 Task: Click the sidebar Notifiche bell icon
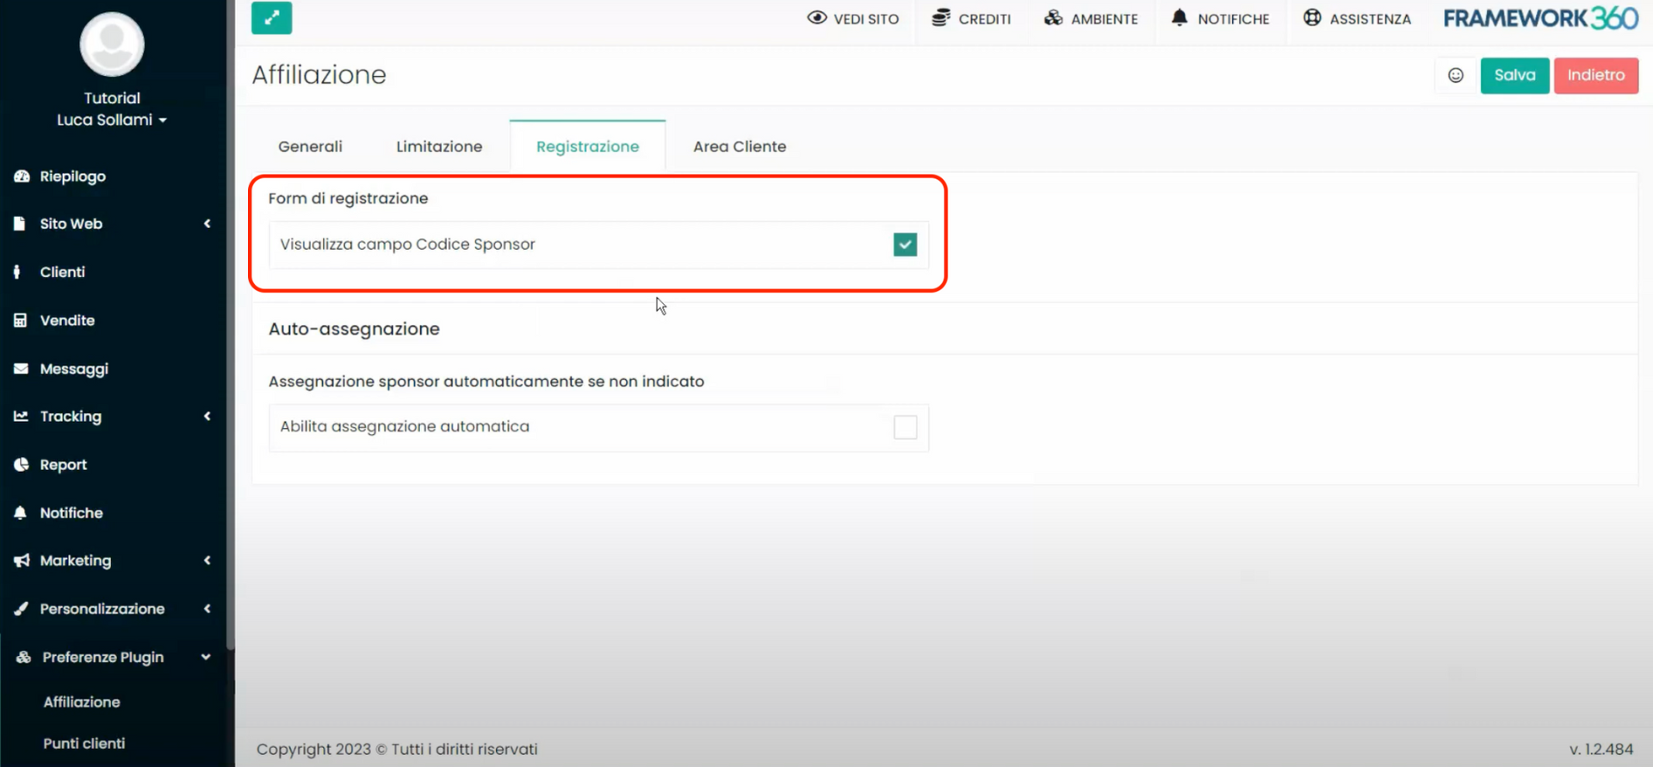point(21,513)
